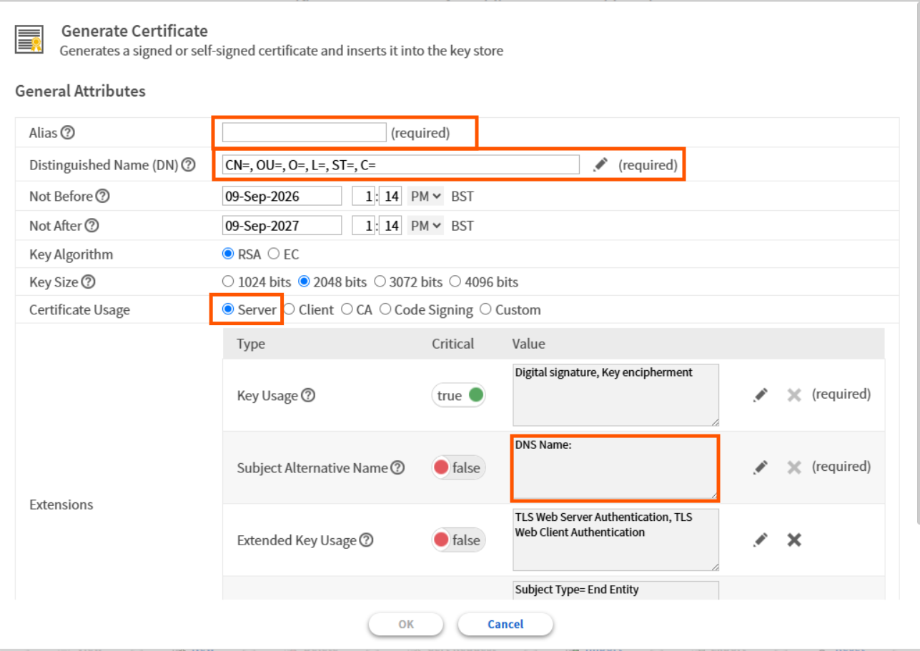The image size is (920, 651).
Task: Set certificate usage to Client
Action: pos(290,309)
